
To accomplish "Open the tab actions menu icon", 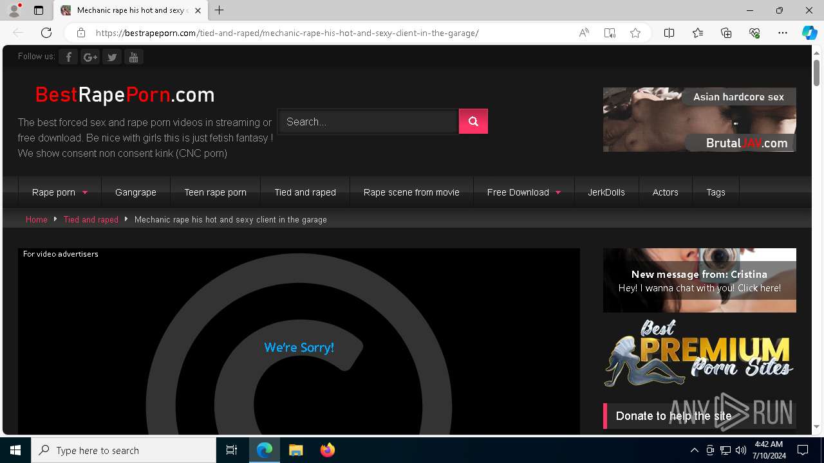I will [x=39, y=10].
